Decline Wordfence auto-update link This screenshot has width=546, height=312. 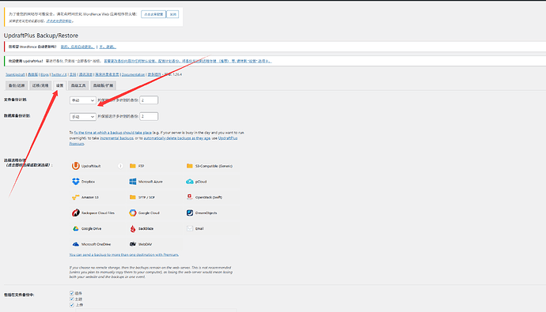pos(108,47)
